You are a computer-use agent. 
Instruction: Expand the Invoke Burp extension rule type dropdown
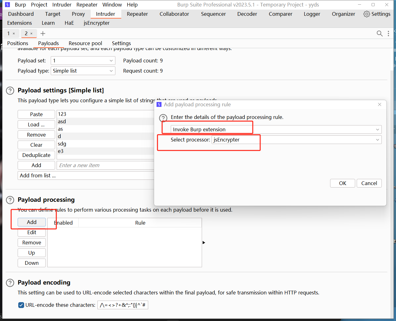(x=276, y=129)
